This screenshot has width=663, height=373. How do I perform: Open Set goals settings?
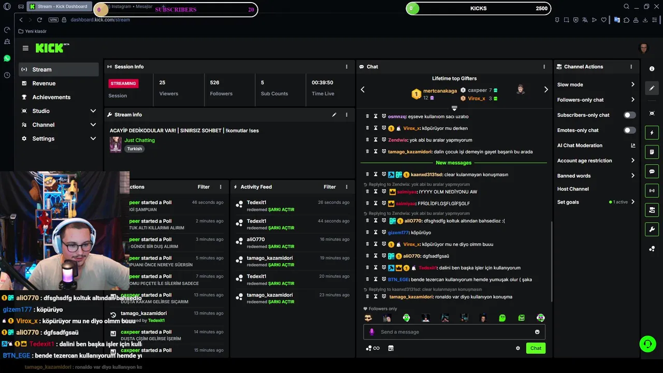596,202
